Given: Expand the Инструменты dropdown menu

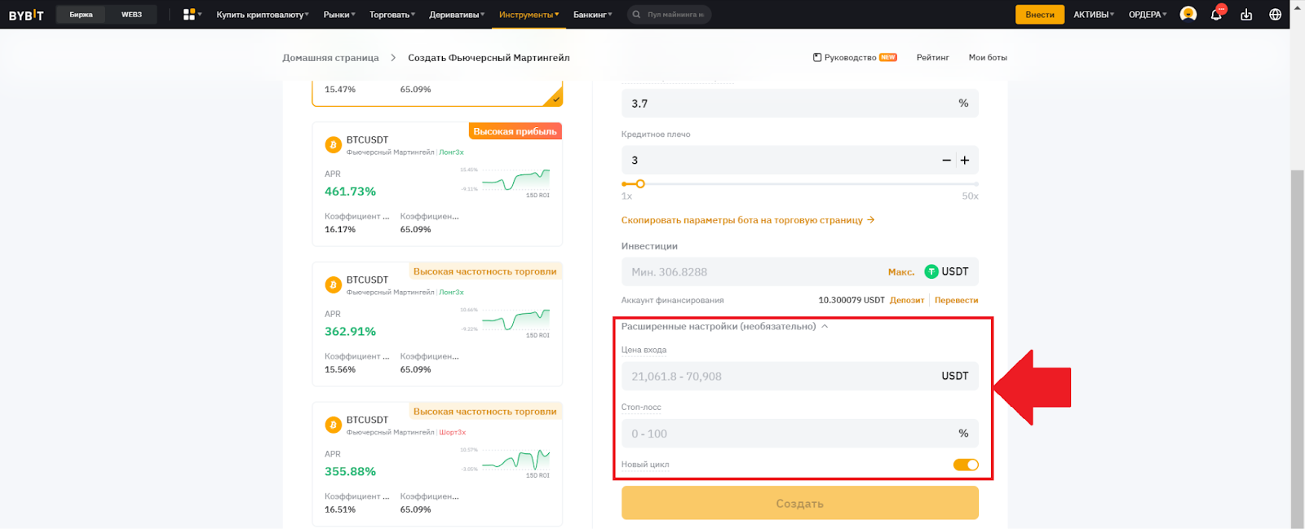Looking at the screenshot, I should click(x=529, y=15).
